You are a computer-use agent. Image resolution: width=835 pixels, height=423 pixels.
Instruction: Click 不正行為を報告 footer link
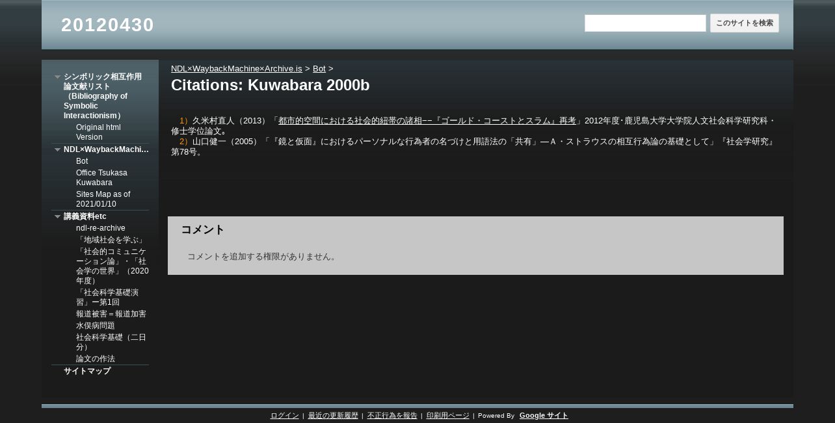tap(392, 416)
